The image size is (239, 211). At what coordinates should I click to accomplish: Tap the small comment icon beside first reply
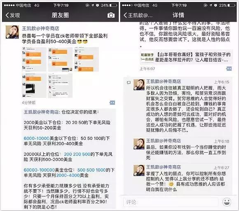[129, 83]
